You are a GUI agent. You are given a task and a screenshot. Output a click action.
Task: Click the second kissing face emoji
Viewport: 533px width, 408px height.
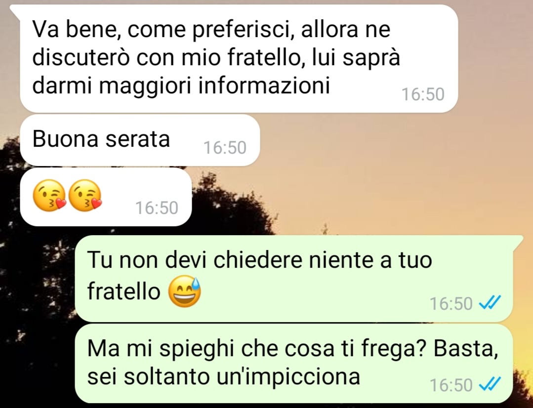tap(85, 196)
